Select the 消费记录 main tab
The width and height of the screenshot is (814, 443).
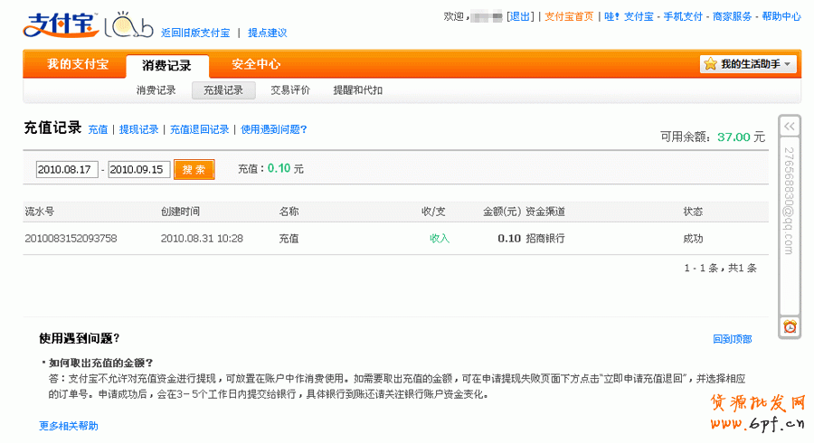pyautogui.click(x=167, y=65)
